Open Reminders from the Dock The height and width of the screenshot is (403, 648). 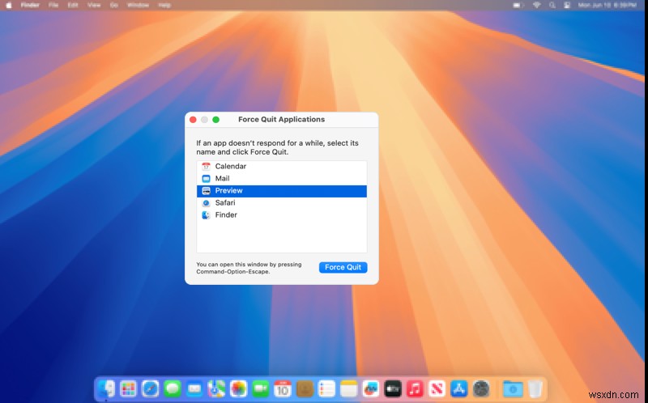(326, 389)
